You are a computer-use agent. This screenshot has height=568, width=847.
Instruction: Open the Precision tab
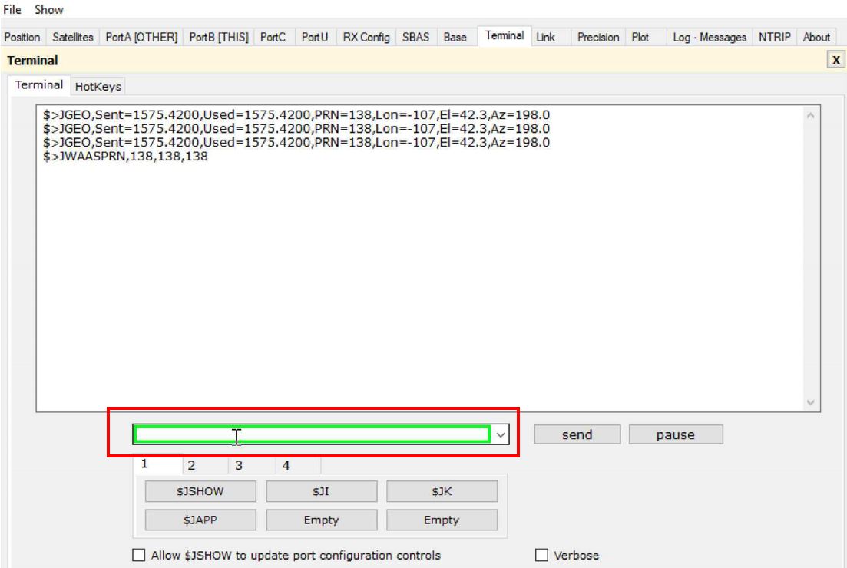(598, 38)
